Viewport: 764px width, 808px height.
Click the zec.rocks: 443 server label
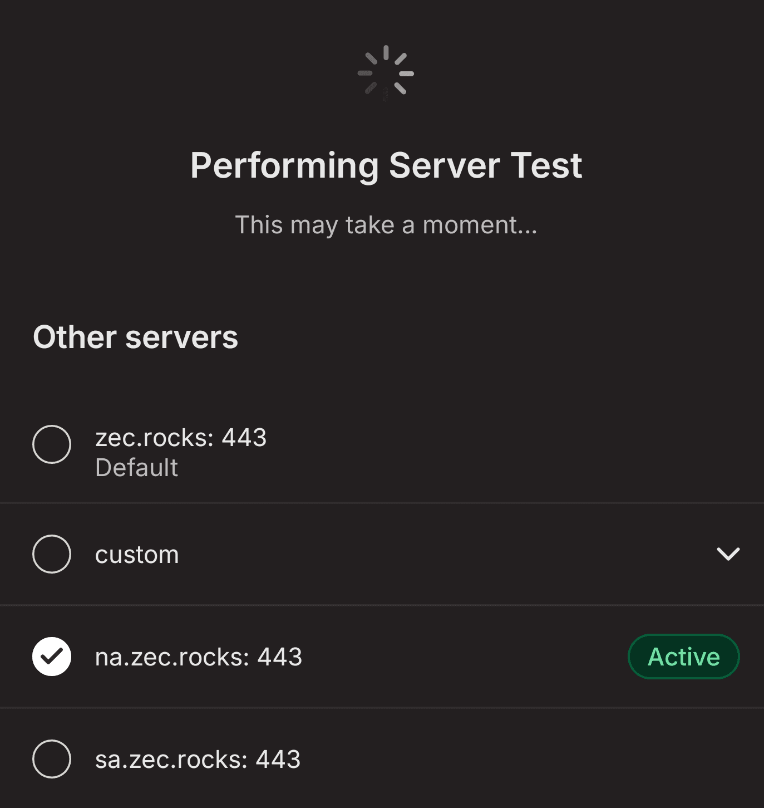(x=181, y=438)
